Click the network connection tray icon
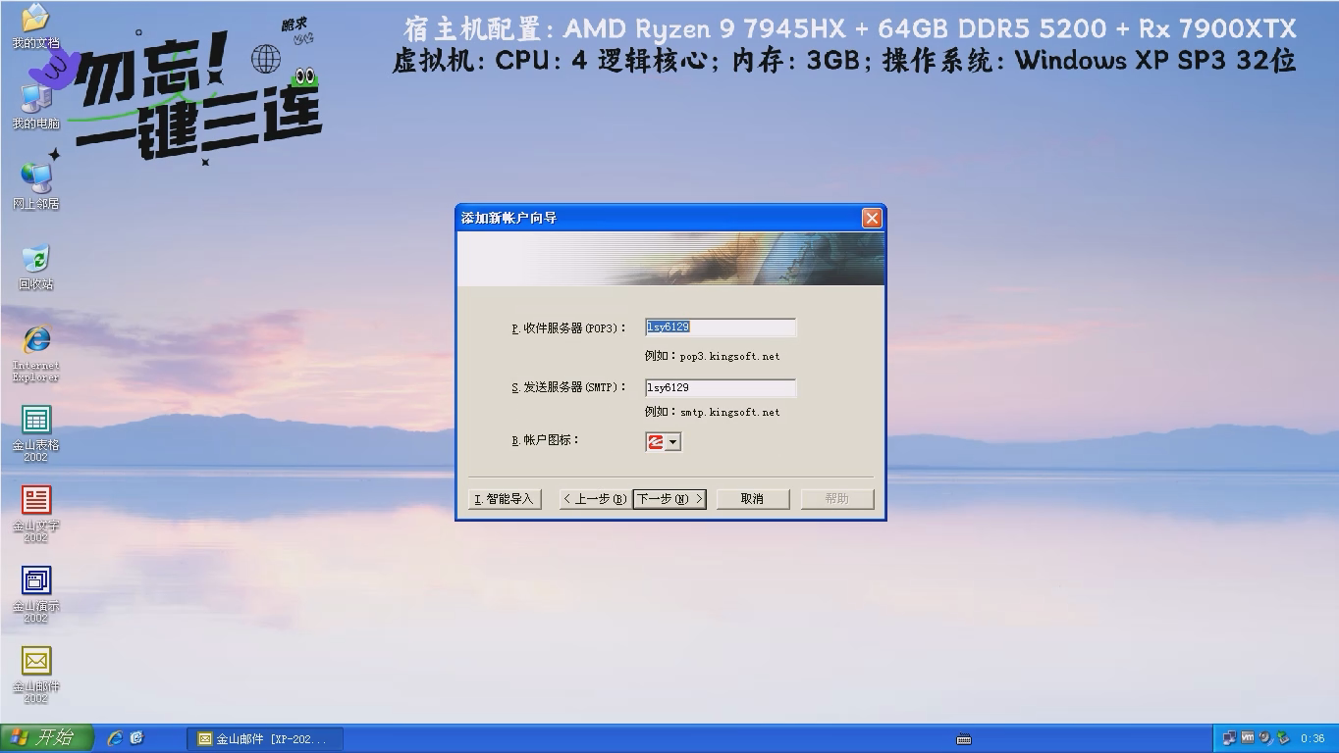 pyautogui.click(x=1230, y=738)
